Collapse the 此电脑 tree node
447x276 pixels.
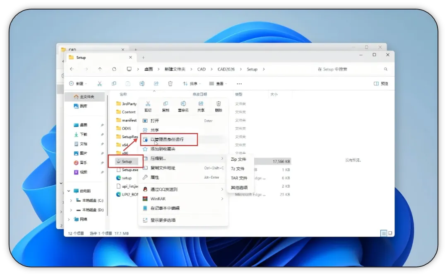69,191
